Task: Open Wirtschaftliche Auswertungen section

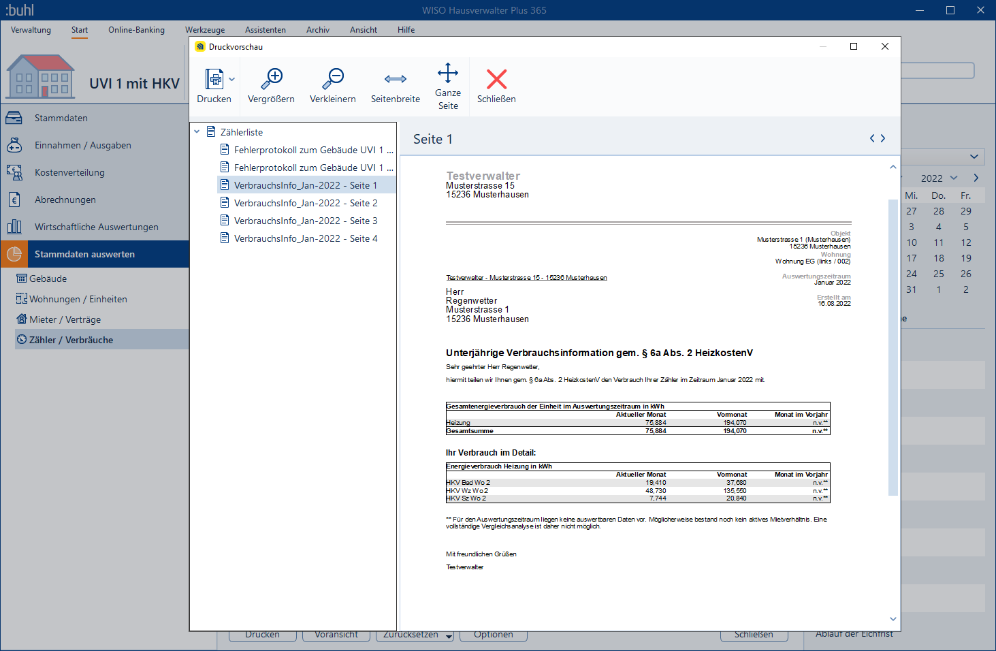Action: pos(95,227)
